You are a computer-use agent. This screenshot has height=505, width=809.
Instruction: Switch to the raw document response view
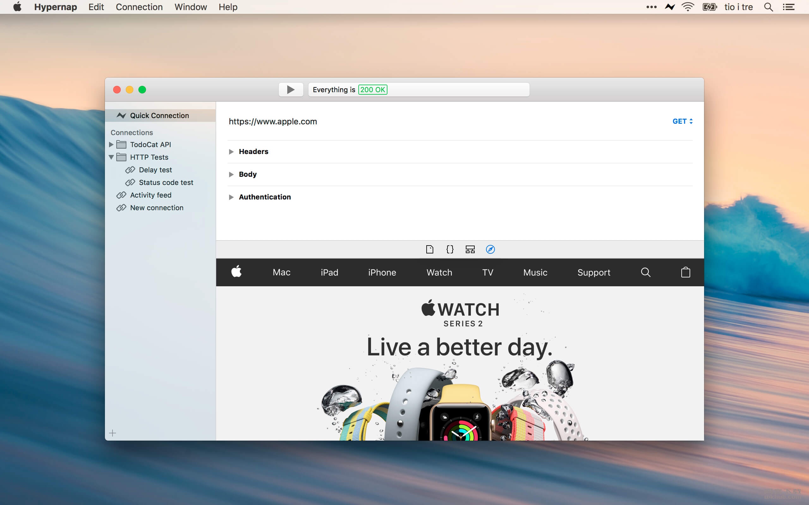[429, 249]
